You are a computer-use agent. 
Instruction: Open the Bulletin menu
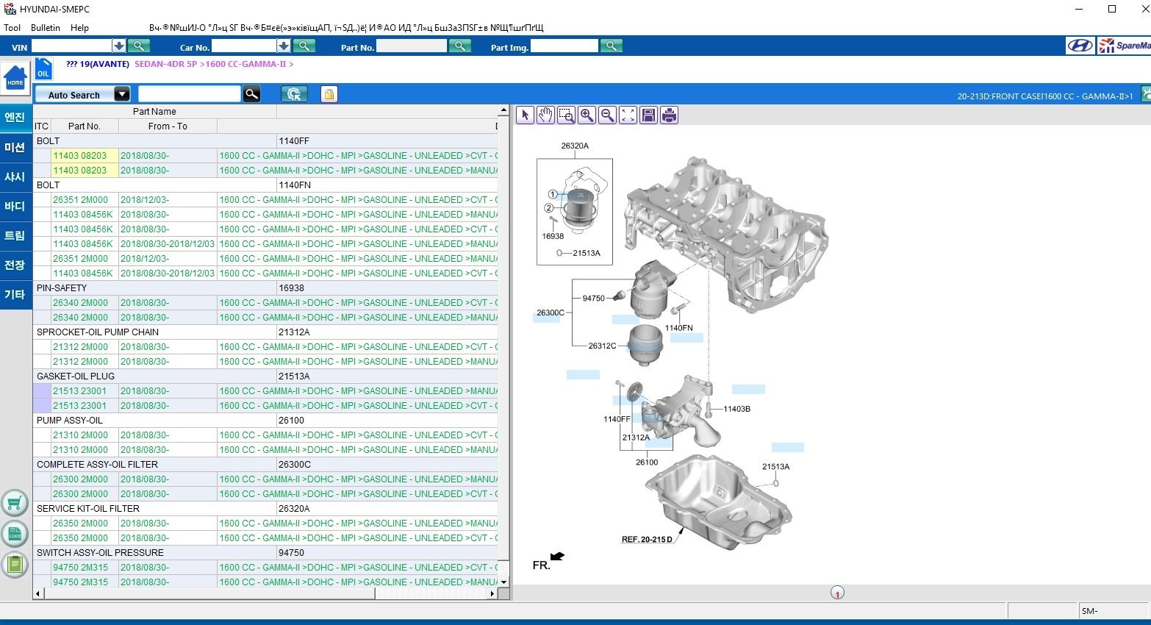tap(46, 28)
